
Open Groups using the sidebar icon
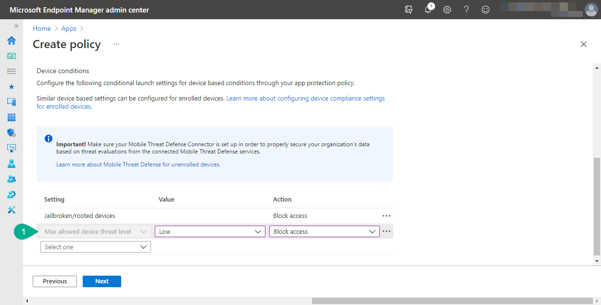tap(11, 178)
